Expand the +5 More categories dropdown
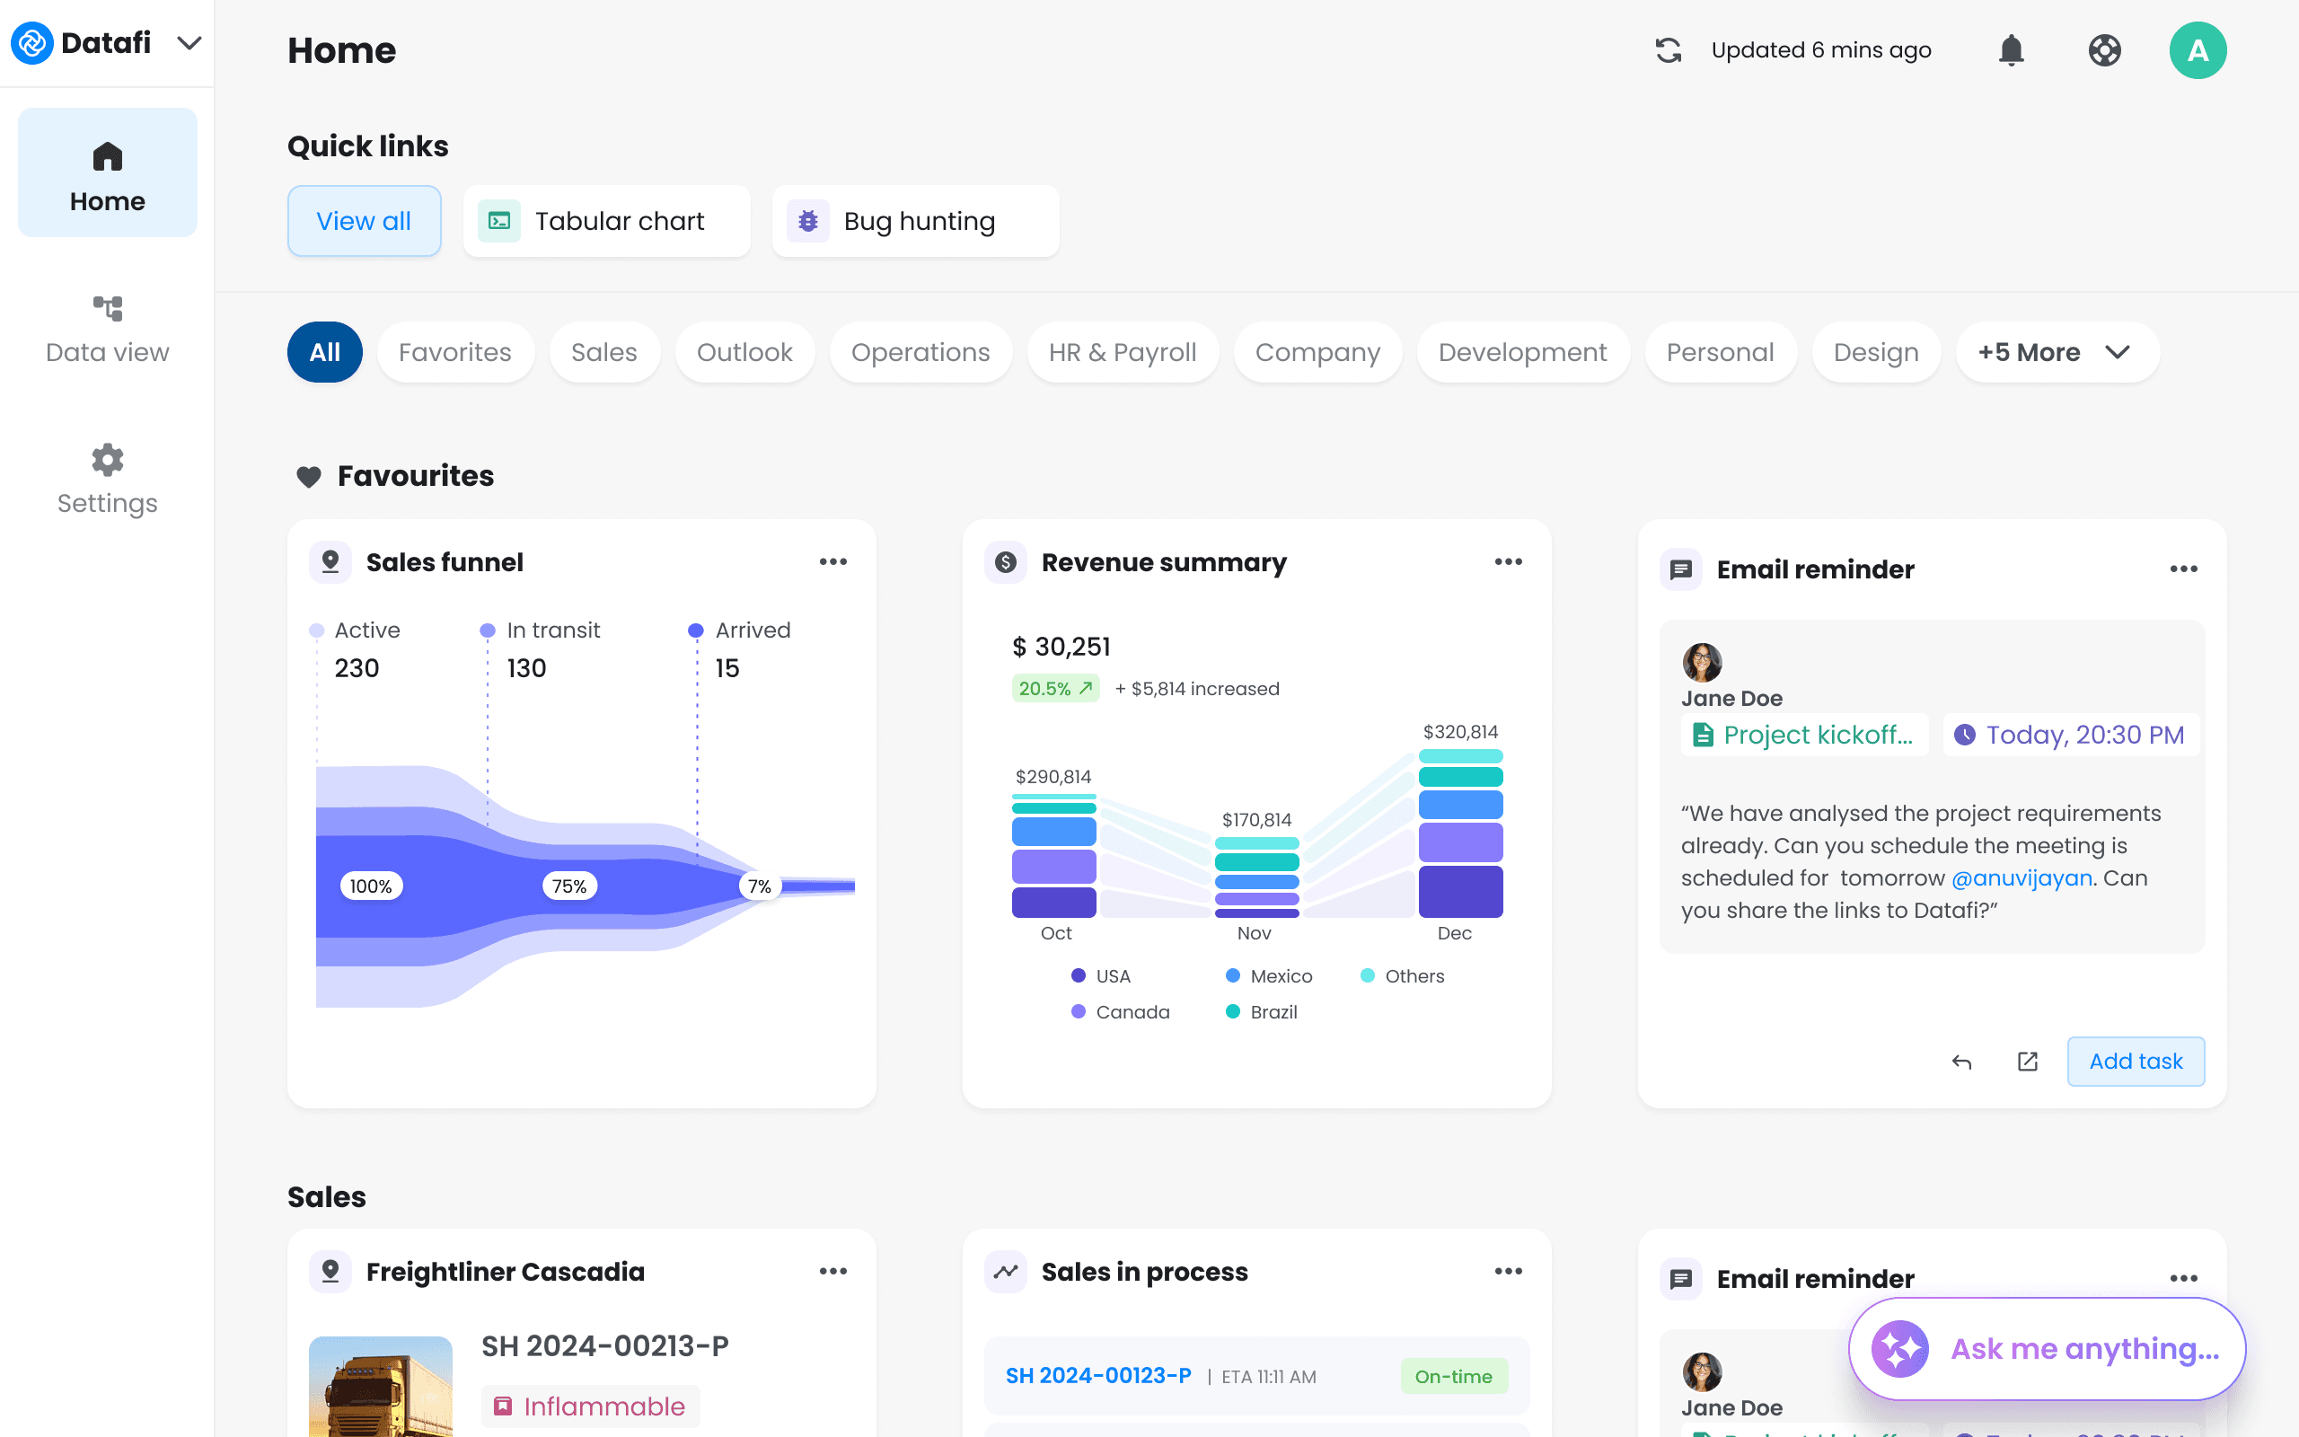Image resolution: width=2299 pixels, height=1437 pixels. click(x=2057, y=353)
